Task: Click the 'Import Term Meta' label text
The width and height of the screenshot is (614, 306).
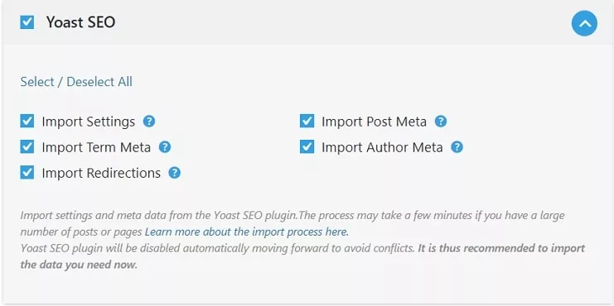Action: [96, 148]
